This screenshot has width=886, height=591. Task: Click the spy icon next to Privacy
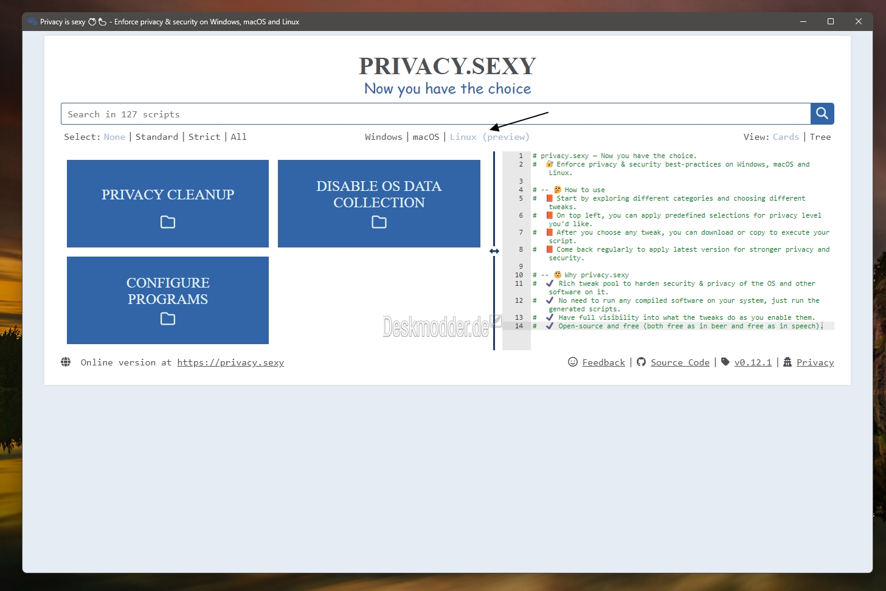(x=787, y=362)
